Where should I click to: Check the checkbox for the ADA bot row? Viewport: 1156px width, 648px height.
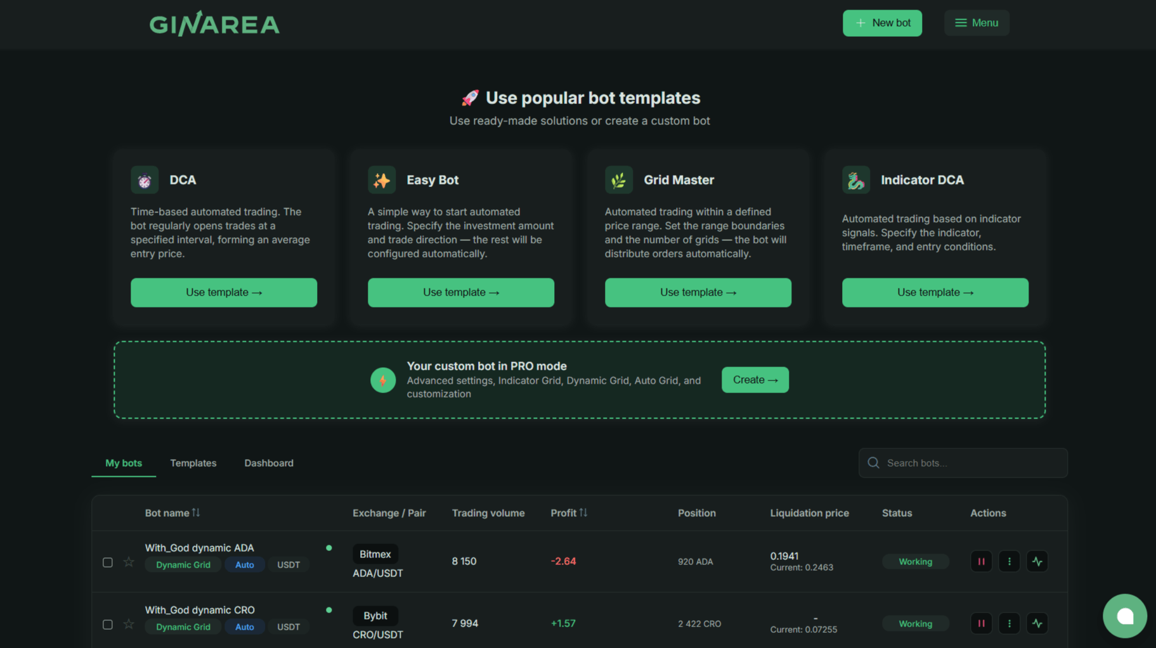click(x=107, y=562)
